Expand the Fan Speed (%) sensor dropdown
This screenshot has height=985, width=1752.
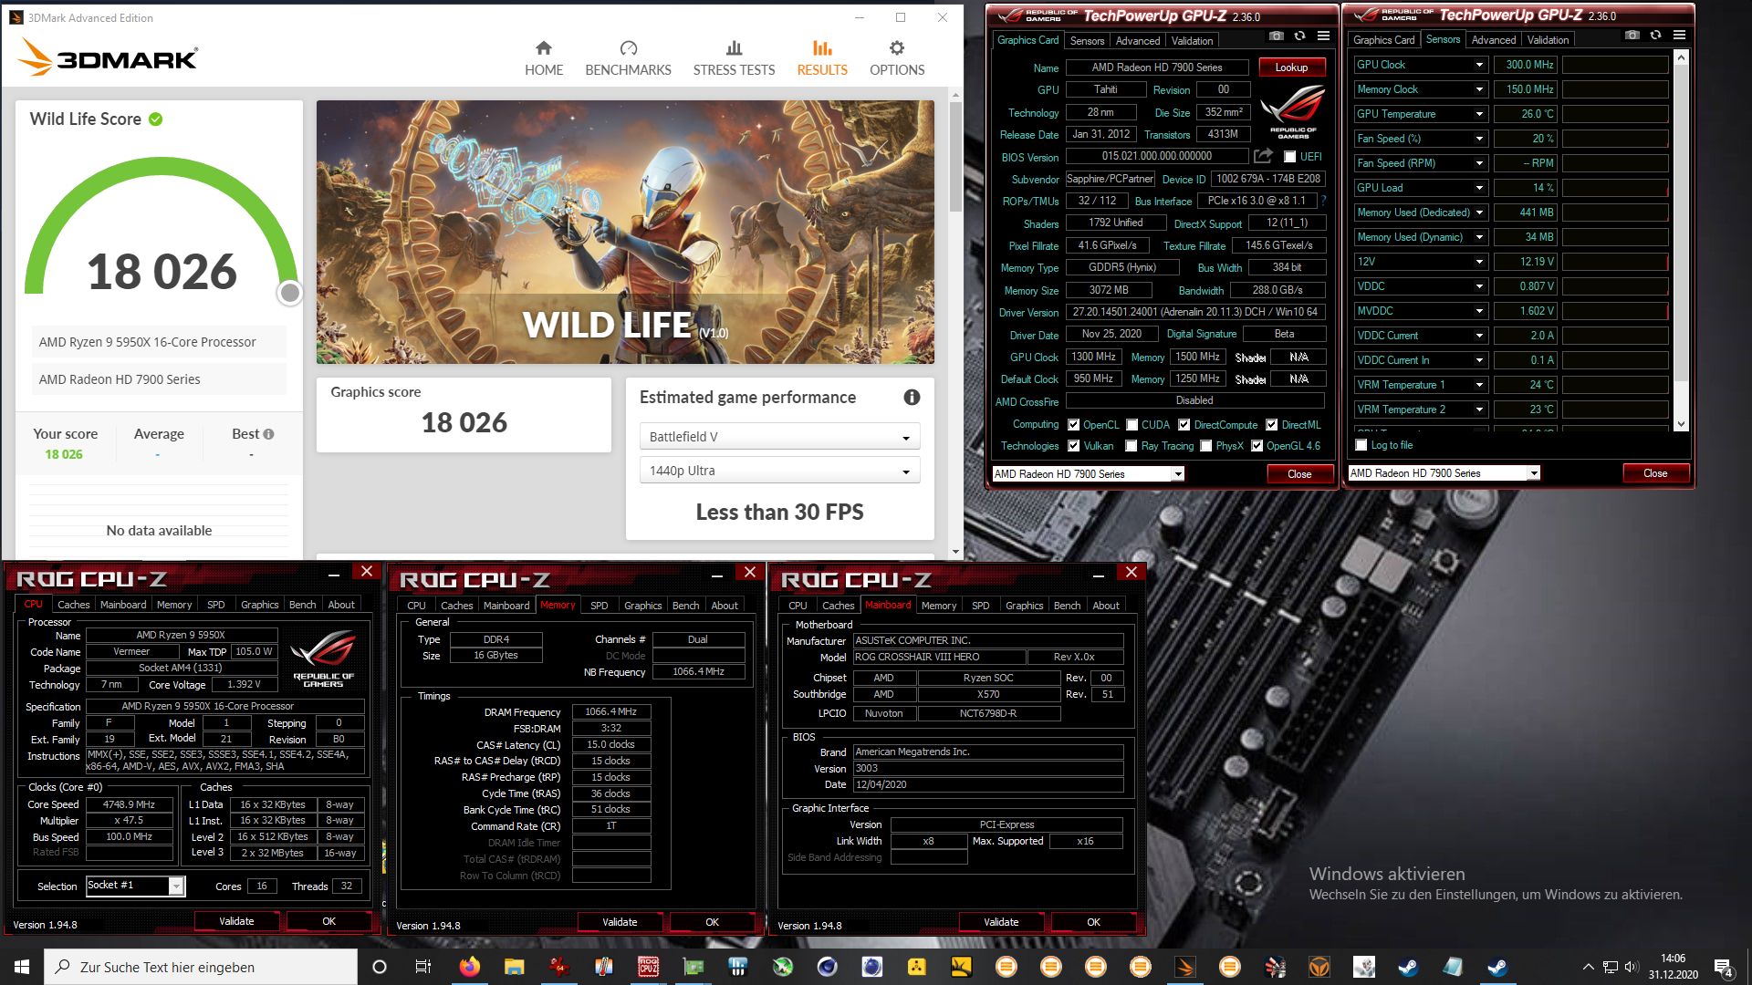point(1479,139)
